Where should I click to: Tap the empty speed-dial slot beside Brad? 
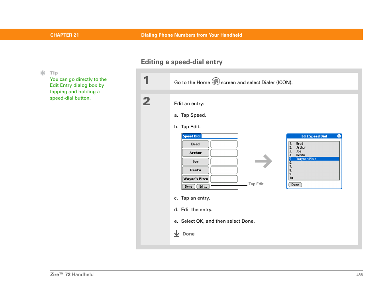point(224,144)
